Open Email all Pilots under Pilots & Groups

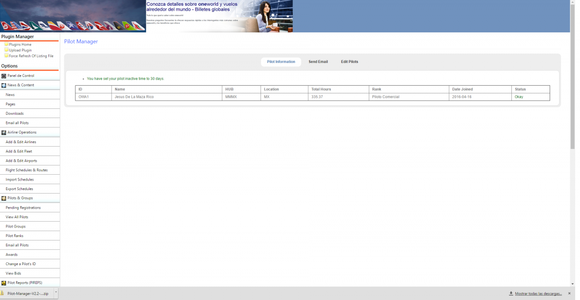(30, 245)
